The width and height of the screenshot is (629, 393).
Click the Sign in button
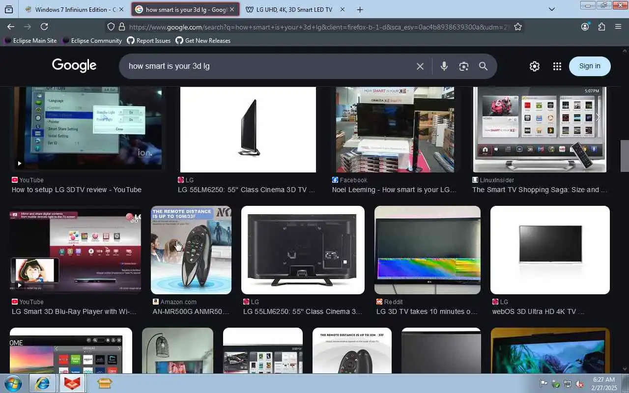(590, 66)
